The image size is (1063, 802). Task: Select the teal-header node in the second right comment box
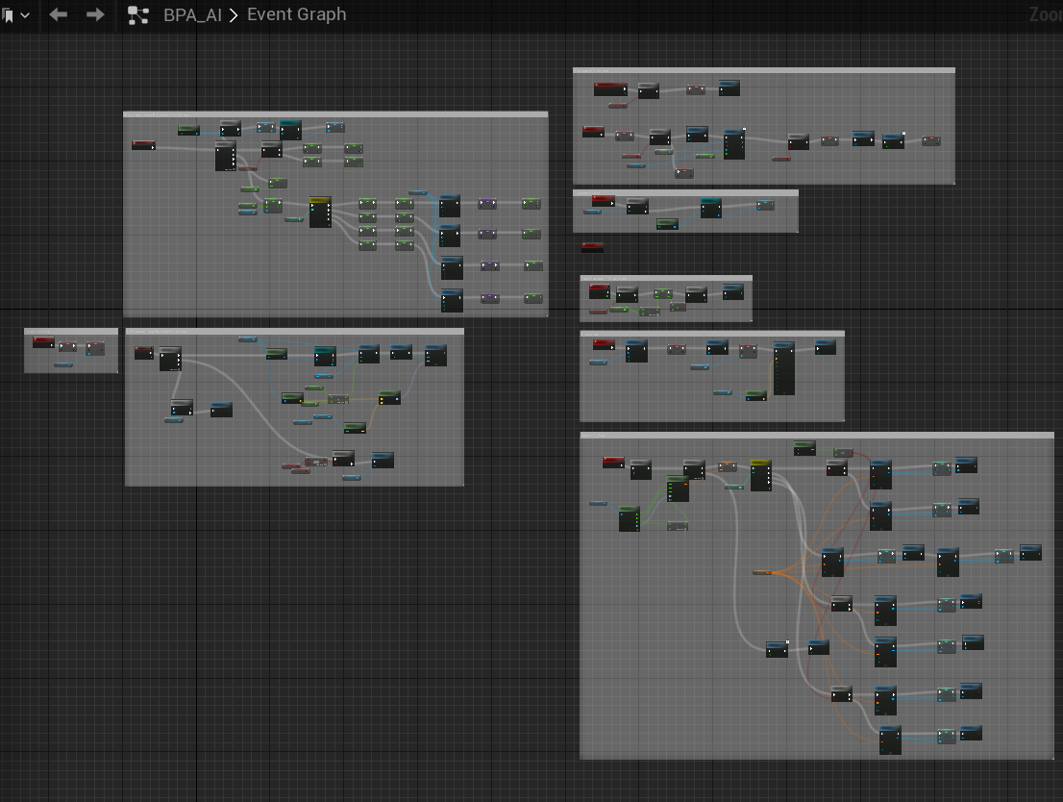click(710, 207)
